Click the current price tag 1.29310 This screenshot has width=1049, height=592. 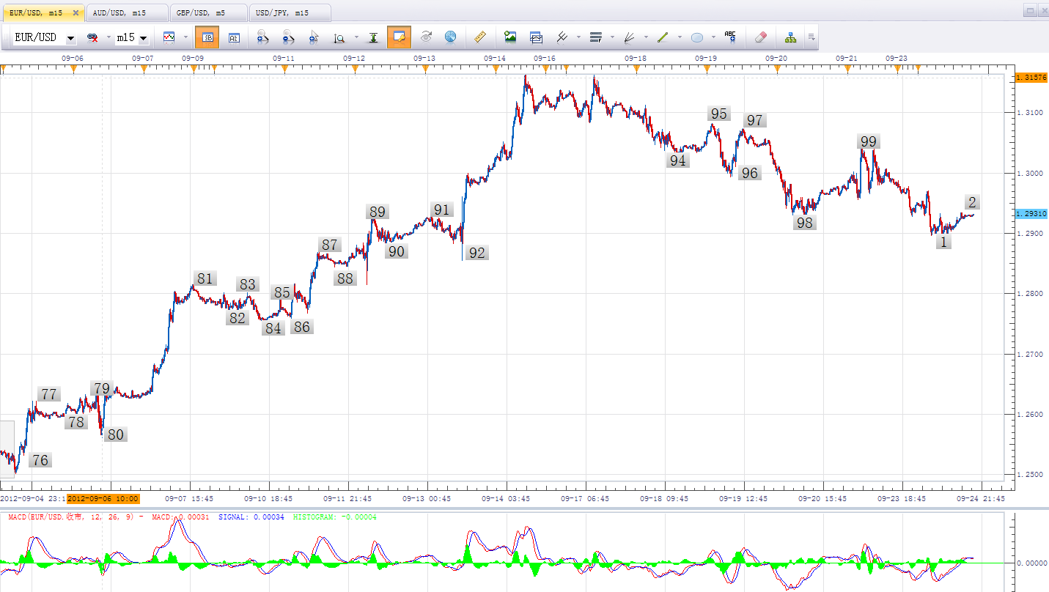click(1031, 213)
